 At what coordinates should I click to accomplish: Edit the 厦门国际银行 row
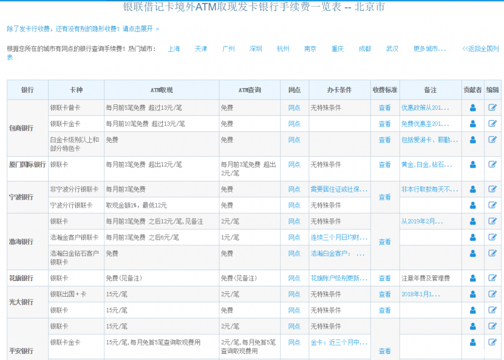point(493,164)
